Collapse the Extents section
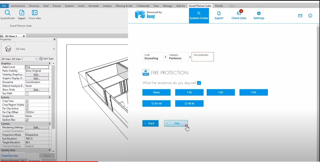The width and height of the screenshot is (320, 162). (50, 97)
